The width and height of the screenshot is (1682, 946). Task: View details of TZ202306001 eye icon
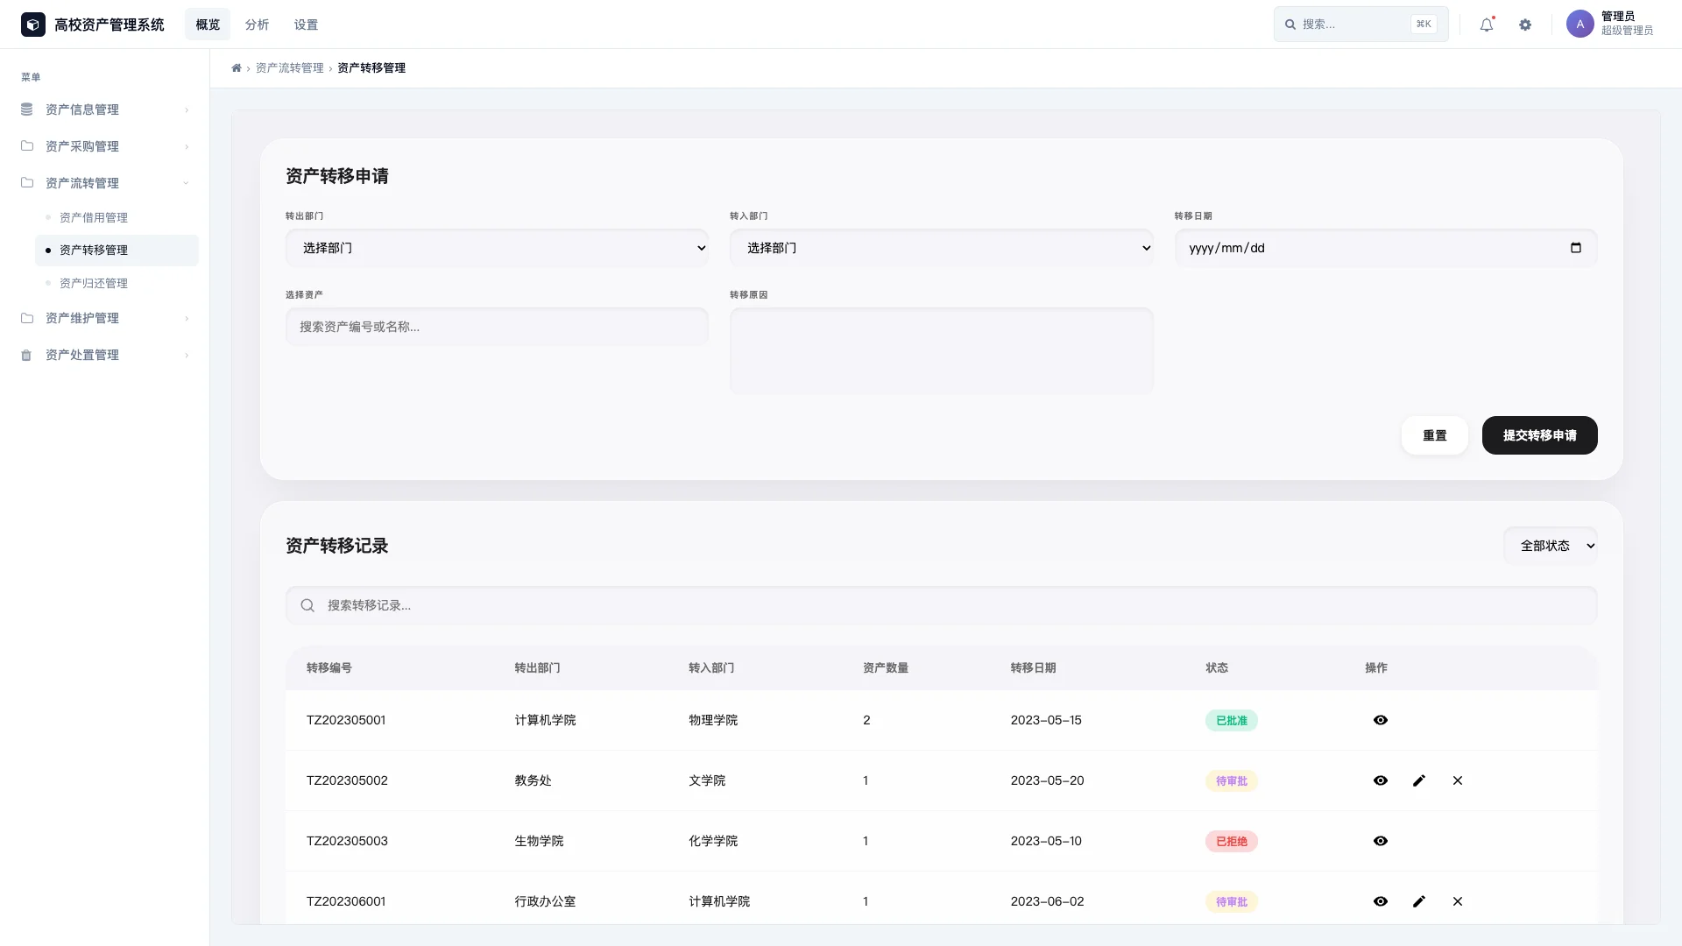[x=1381, y=901]
